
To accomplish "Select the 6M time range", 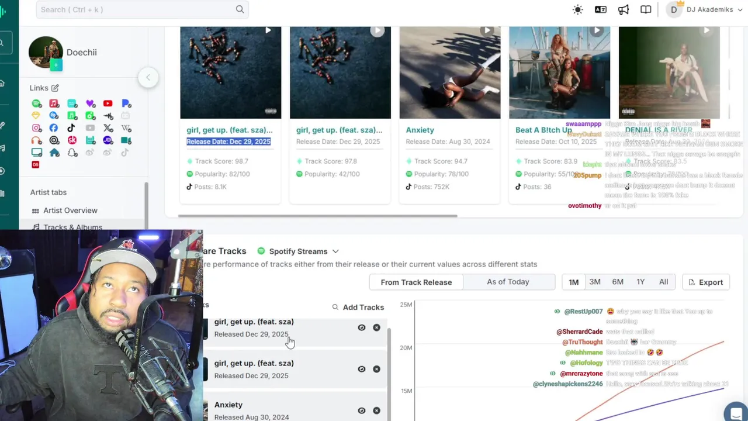I will pos(618,282).
